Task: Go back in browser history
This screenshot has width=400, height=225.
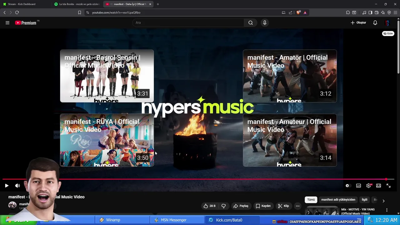Action: [4, 12]
